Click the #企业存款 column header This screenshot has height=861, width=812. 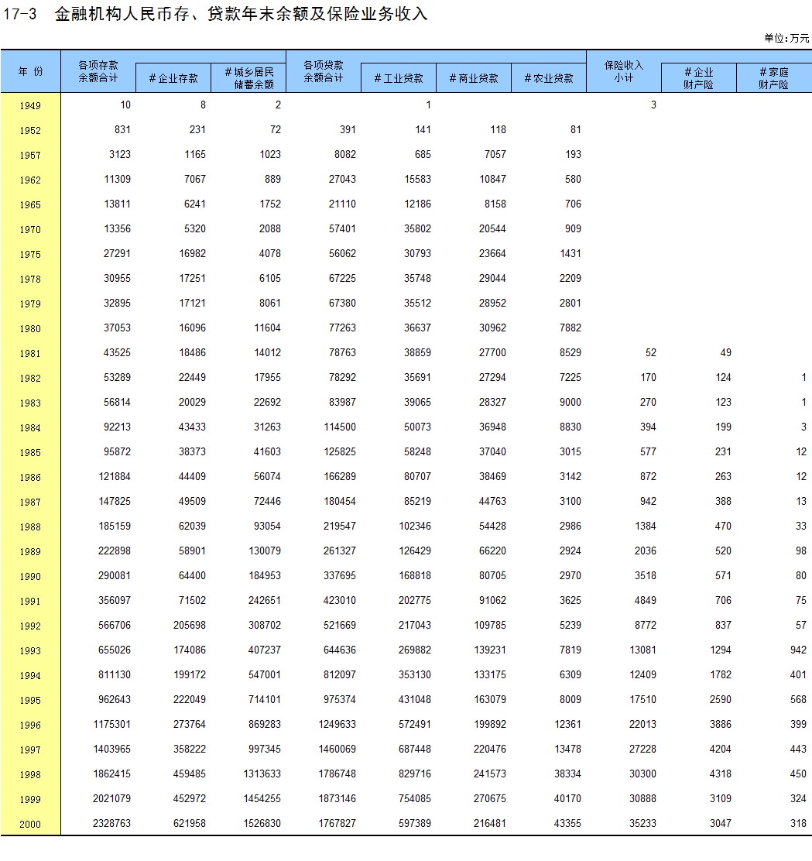pos(173,78)
